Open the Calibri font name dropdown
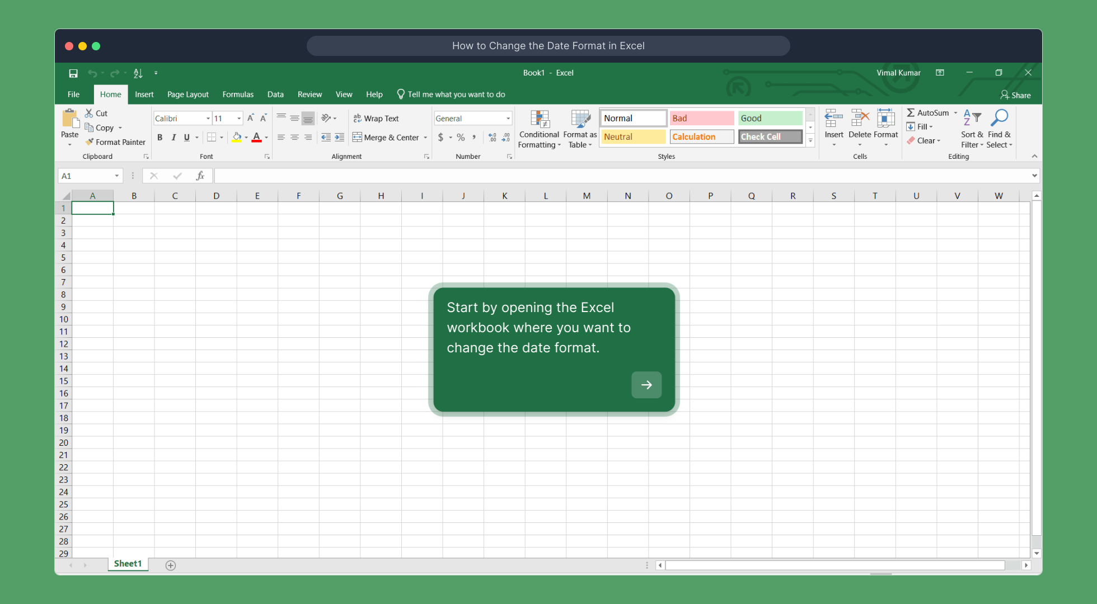 pyautogui.click(x=208, y=119)
